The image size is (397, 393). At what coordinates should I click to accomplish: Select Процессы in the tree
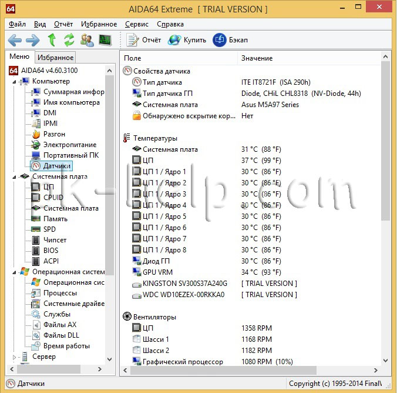click(x=54, y=293)
